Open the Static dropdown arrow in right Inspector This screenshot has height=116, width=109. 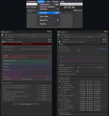tap(105, 34)
